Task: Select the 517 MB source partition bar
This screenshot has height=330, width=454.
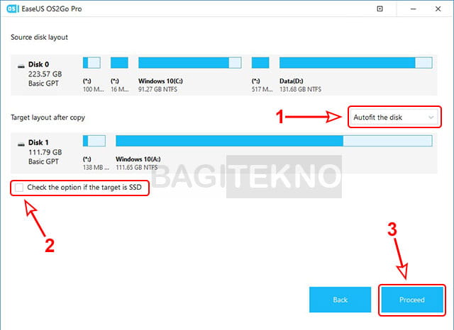Action: click(260, 63)
